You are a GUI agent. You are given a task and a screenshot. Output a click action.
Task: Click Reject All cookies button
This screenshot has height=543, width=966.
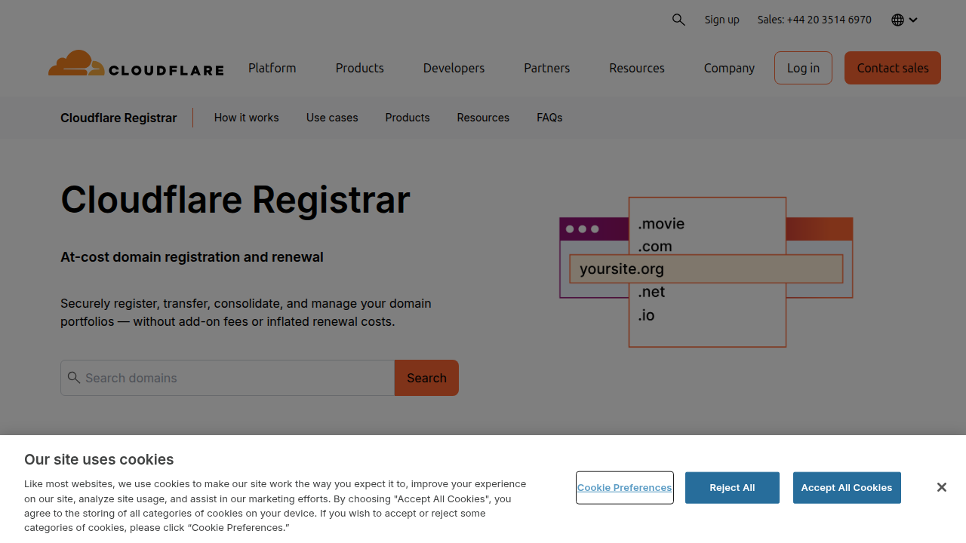[x=732, y=488]
